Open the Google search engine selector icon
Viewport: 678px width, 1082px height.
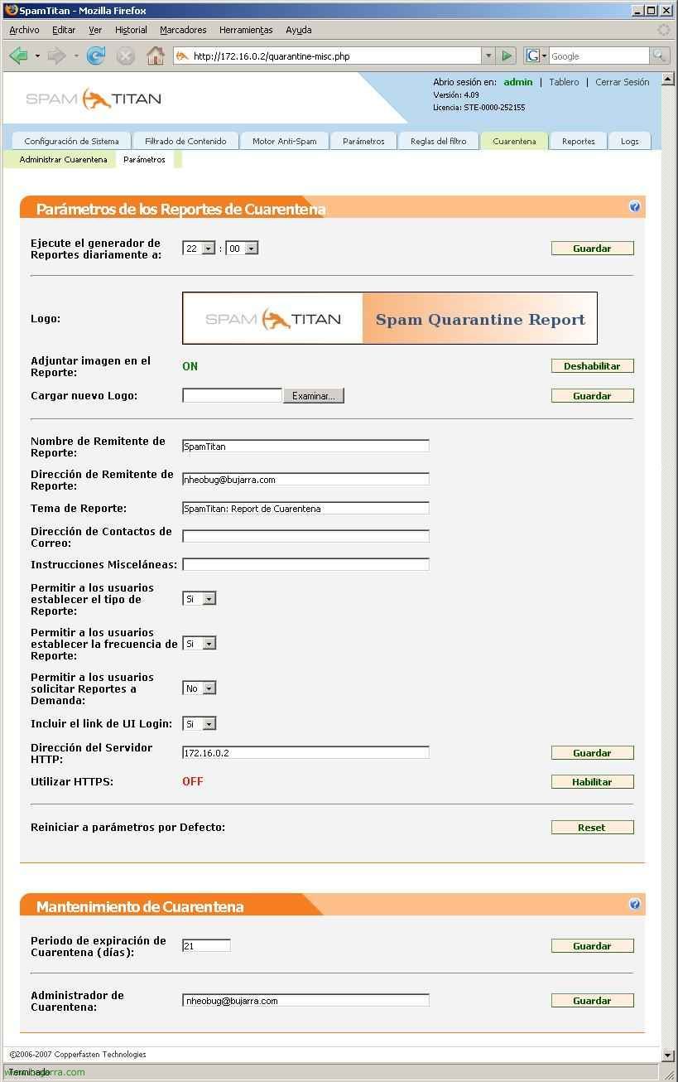pyautogui.click(x=536, y=56)
